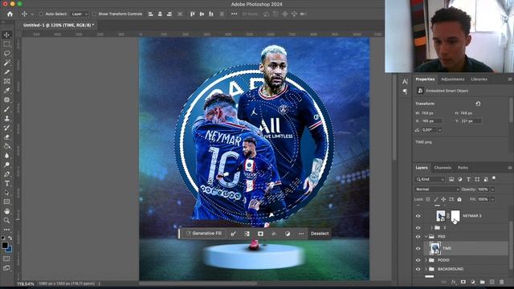Screen dimensions: 514x289
Task: Hide the NEYMAR 3 layer
Action: point(418,216)
